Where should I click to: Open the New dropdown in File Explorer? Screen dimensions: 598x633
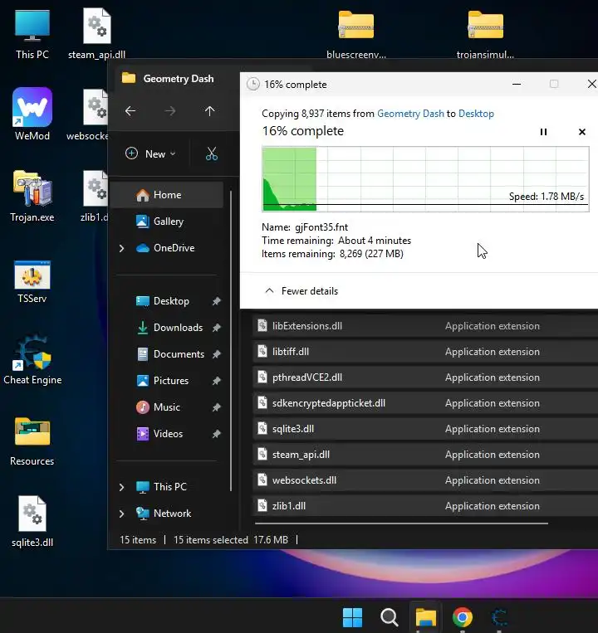pyautogui.click(x=150, y=153)
